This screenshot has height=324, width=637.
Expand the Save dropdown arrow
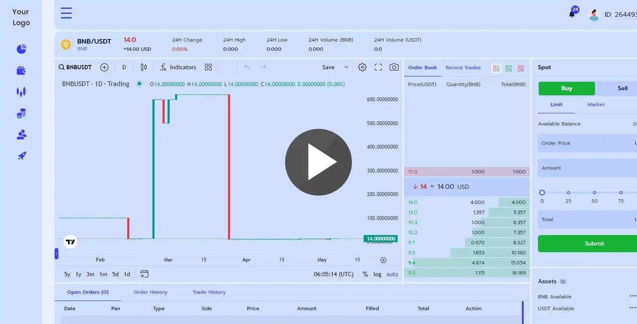click(346, 67)
